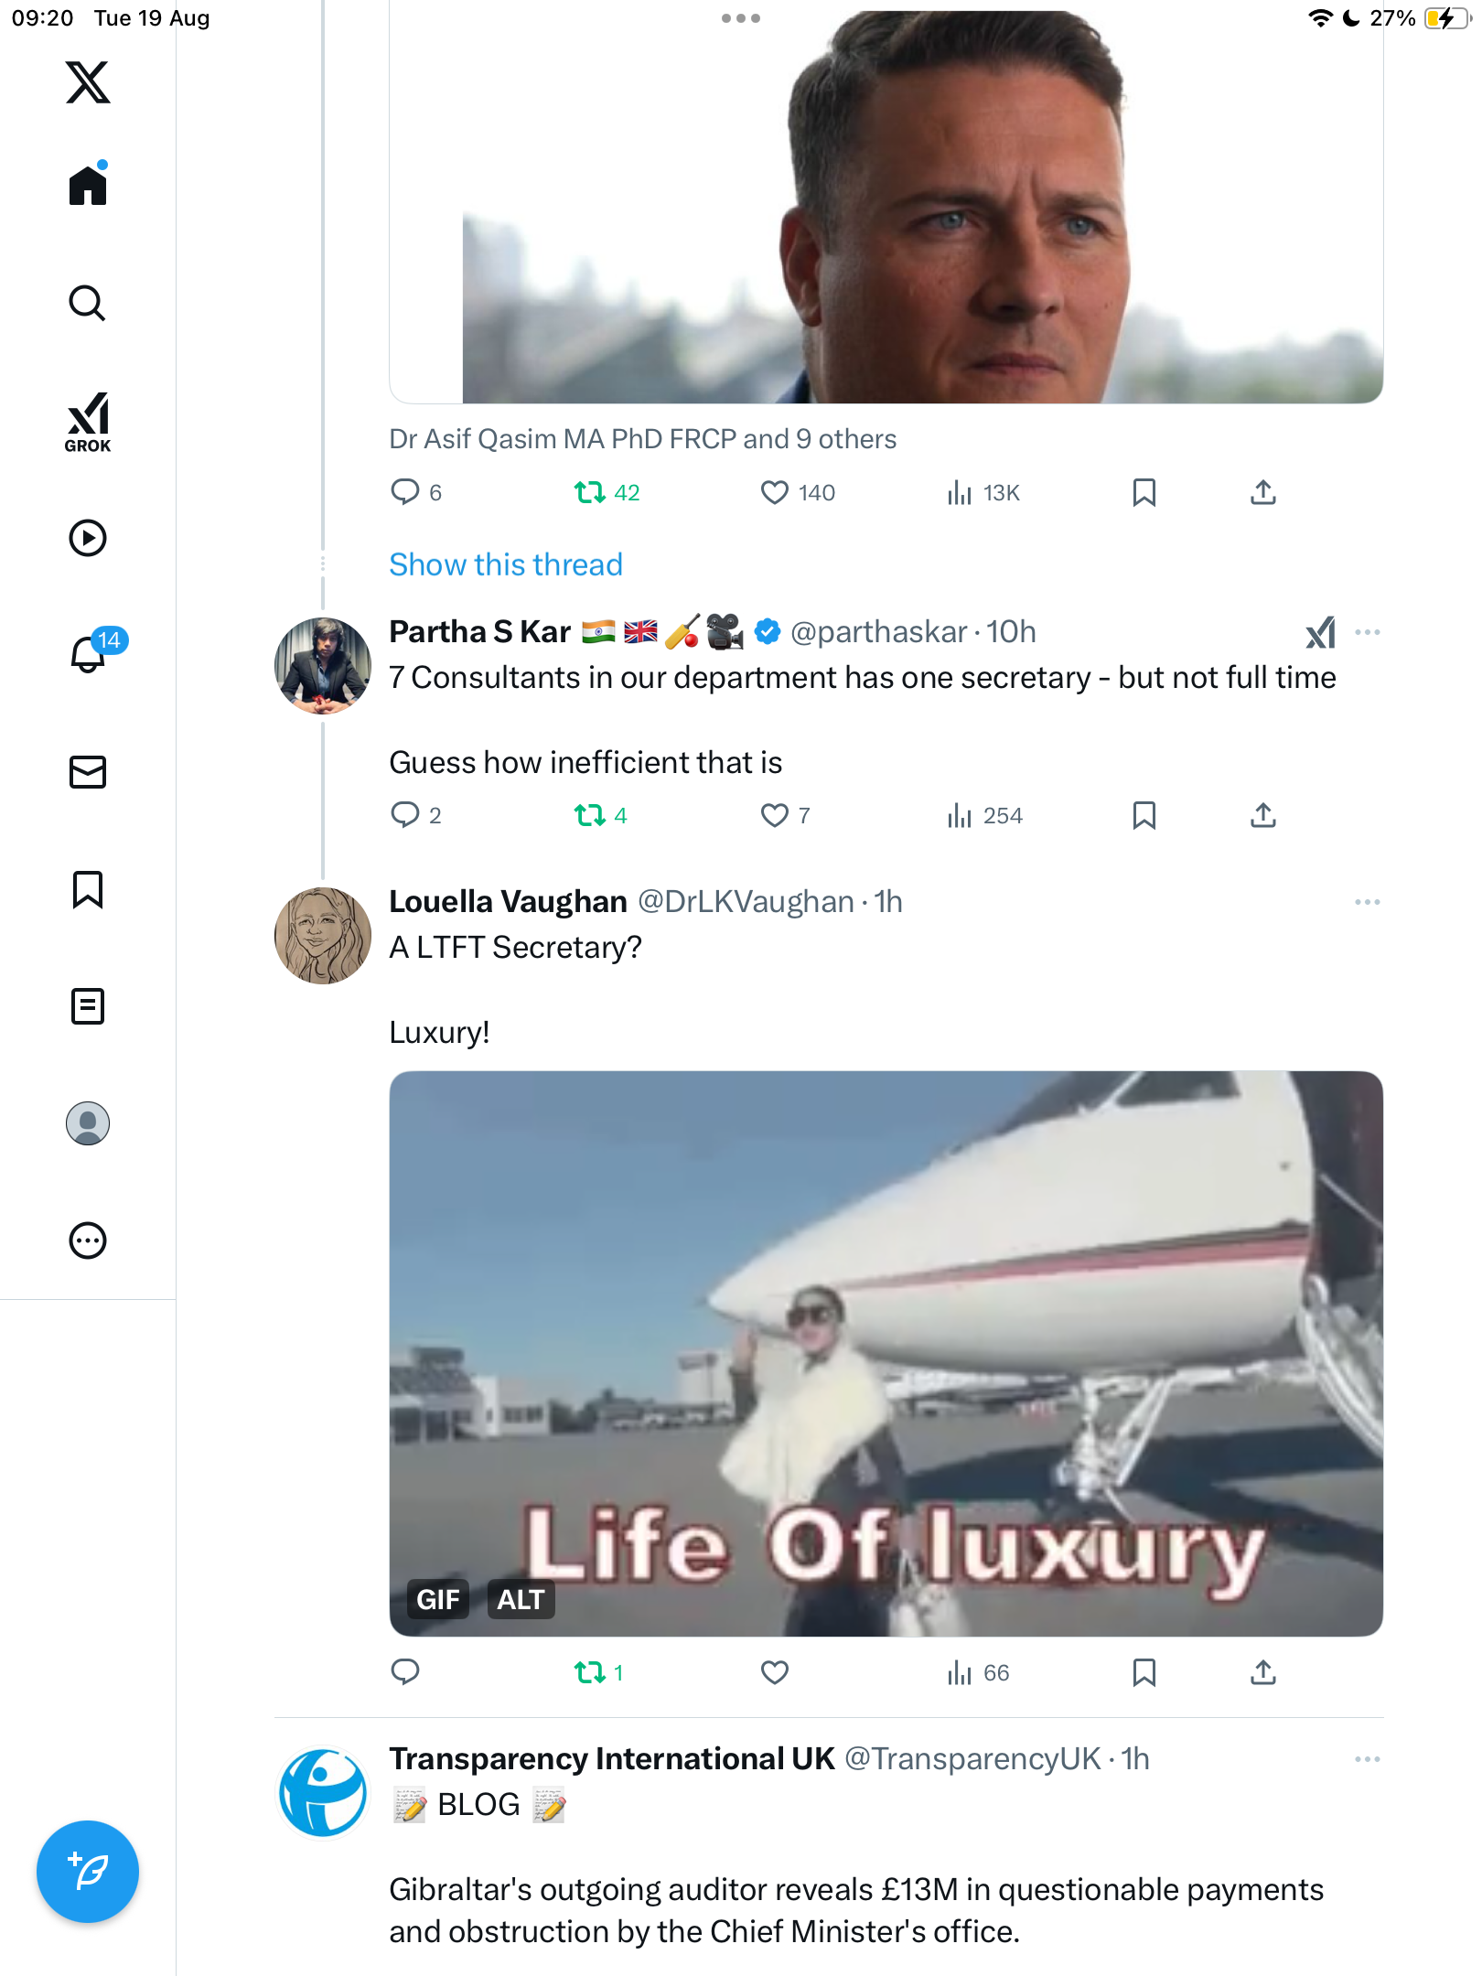
Task: Bookmark Partha S Kar's secretary post
Action: click(x=1144, y=815)
